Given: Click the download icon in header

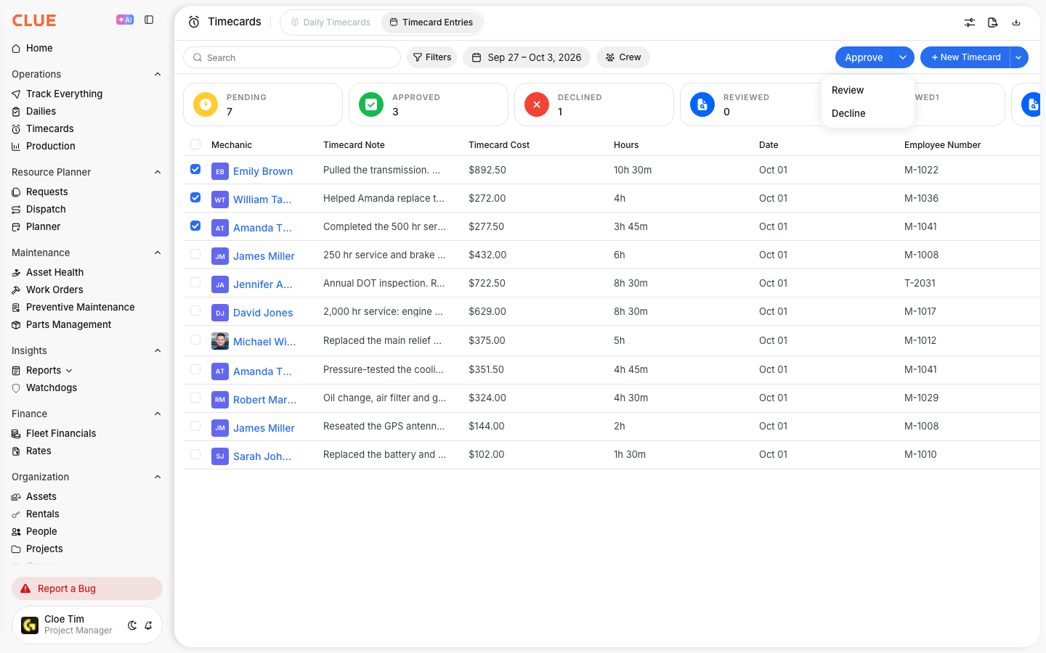Looking at the screenshot, I should 1016,22.
